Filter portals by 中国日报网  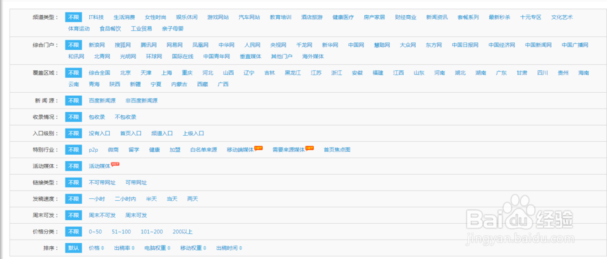coord(466,45)
